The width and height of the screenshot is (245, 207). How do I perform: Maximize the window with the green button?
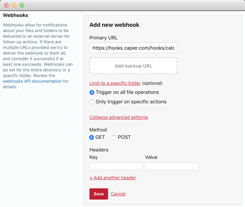point(22,5)
